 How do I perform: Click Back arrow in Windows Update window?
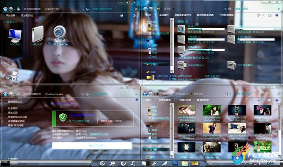click(5, 94)
